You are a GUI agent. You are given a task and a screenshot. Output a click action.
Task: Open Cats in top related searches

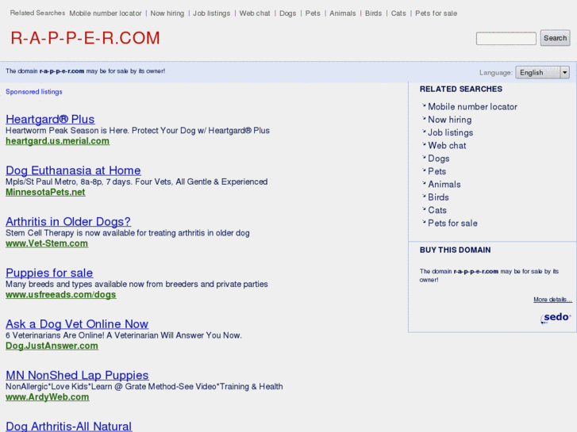pos(398,13)
